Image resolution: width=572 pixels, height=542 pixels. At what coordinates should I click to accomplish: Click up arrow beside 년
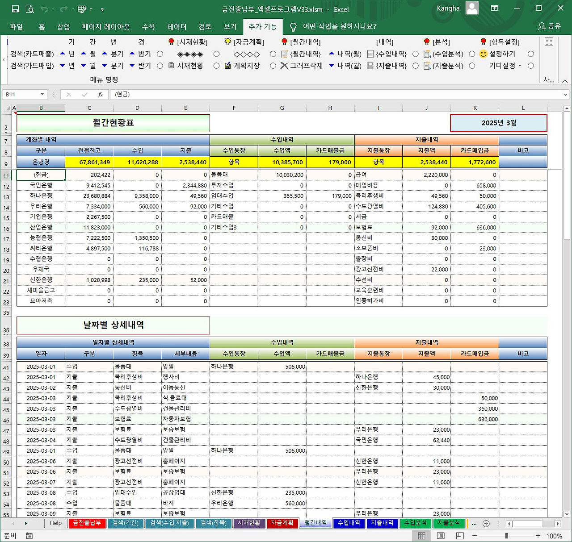(x=62, y=54)
